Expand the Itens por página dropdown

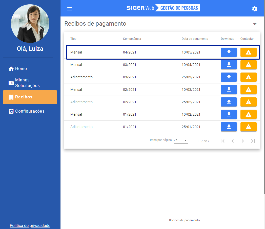click(180, 140)
